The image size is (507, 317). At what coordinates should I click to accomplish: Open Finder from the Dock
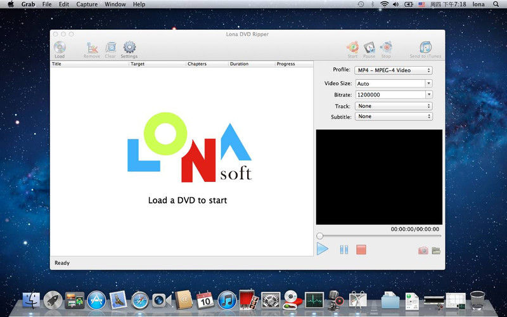[31, 300]
